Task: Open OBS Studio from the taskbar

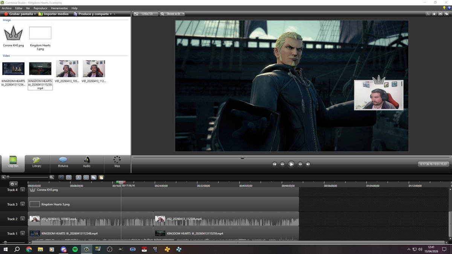Action: 109,249
